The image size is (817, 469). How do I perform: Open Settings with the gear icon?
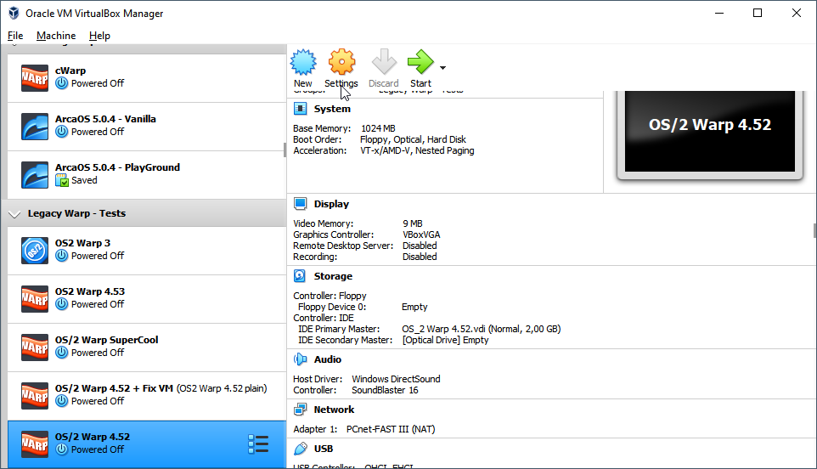(341, 63)
